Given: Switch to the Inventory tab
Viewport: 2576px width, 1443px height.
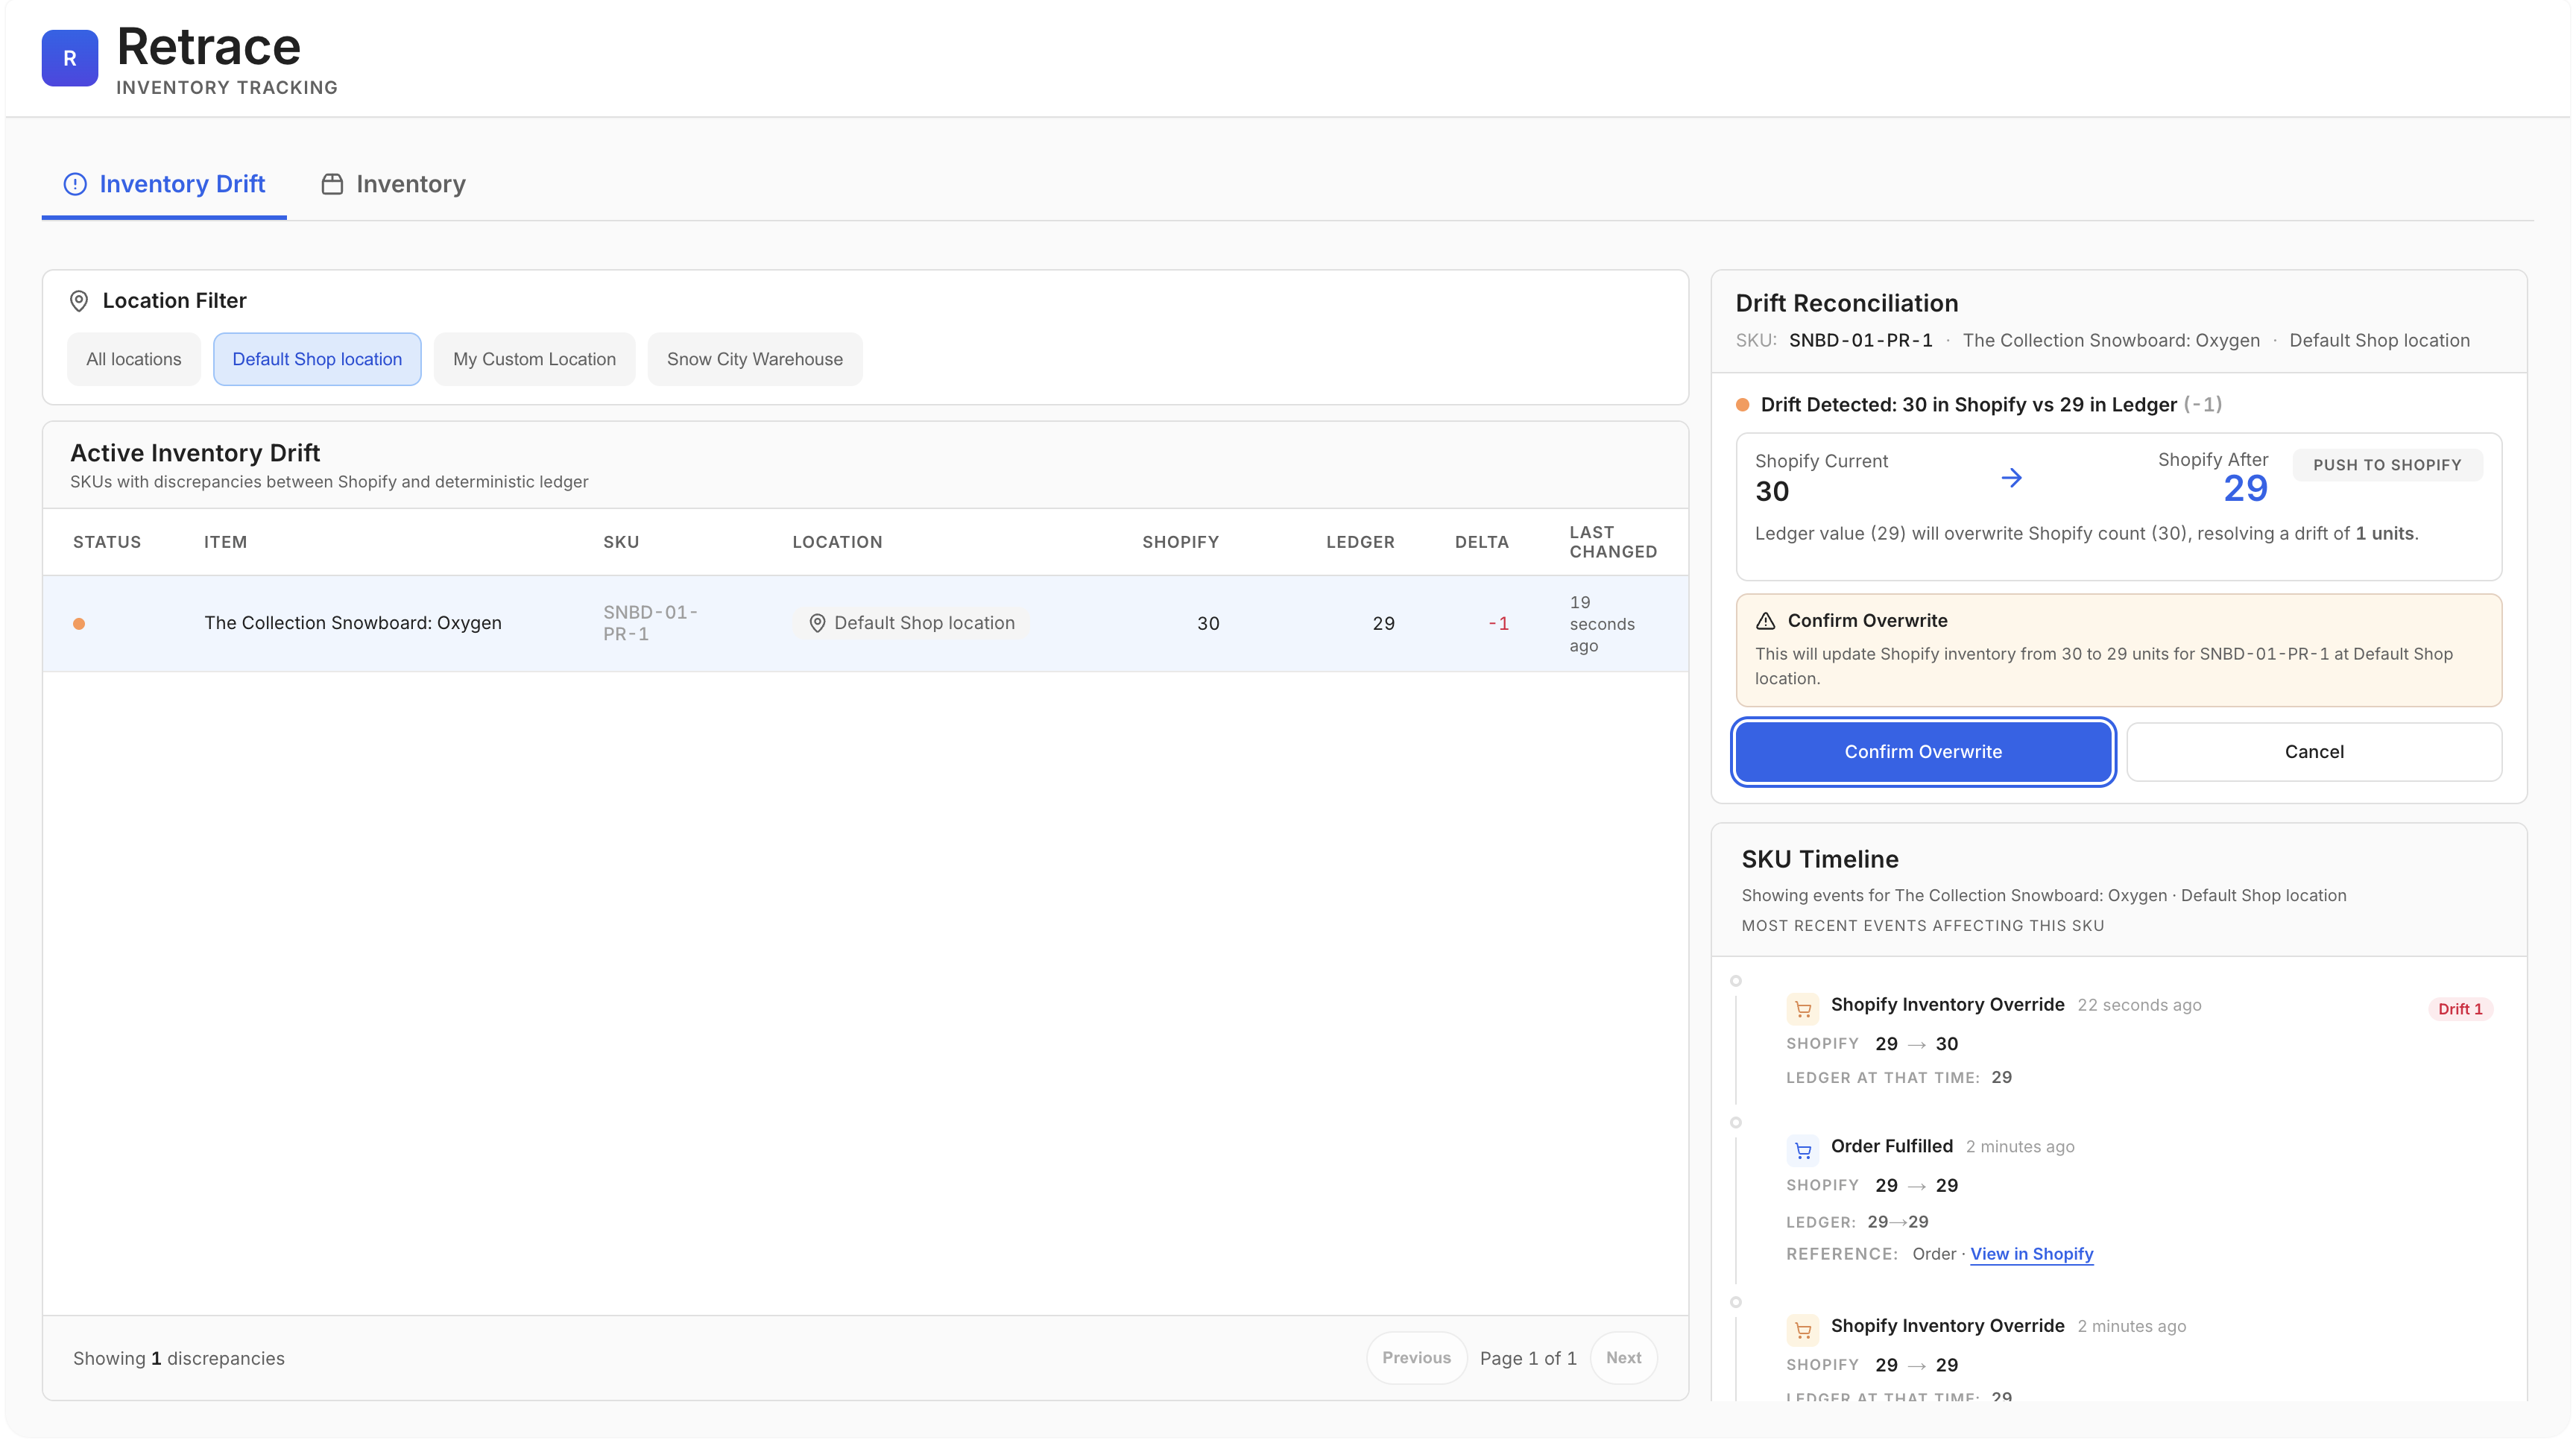Looking at the screenshot, I should pos(393,184).
